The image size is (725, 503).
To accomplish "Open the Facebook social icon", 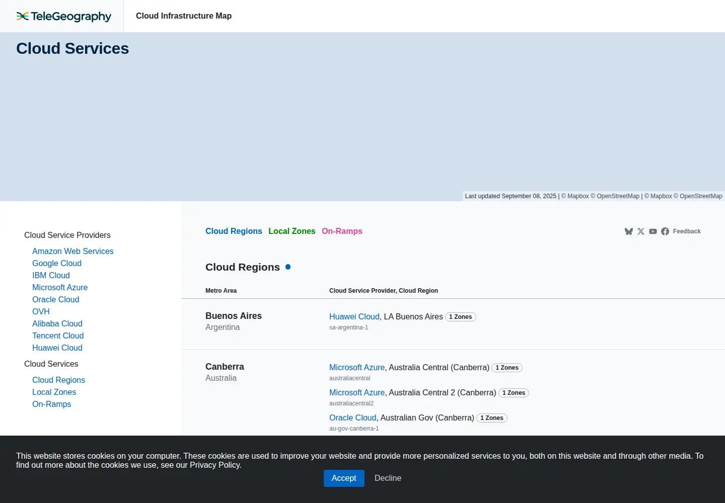I will [665, 231].
